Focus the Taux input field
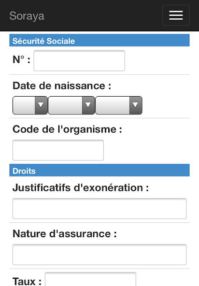 coord(90,279)
